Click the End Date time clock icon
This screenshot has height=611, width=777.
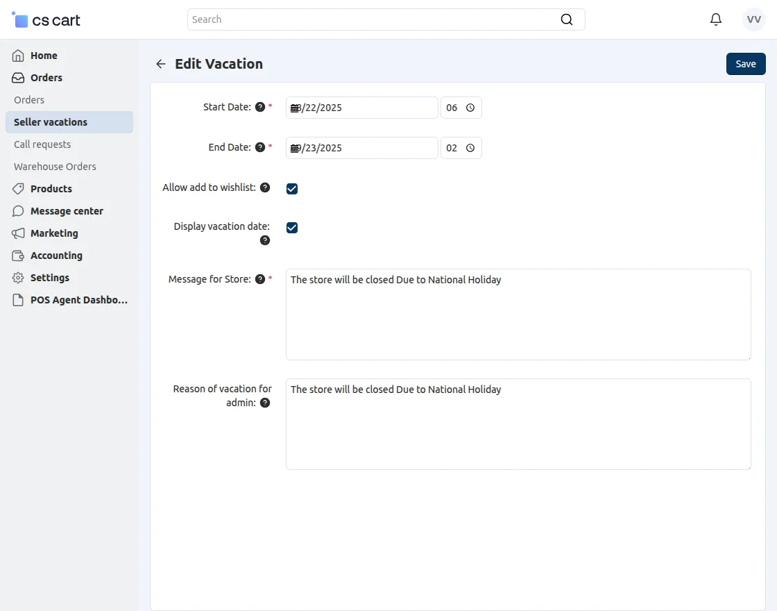(x=470, y=148)
